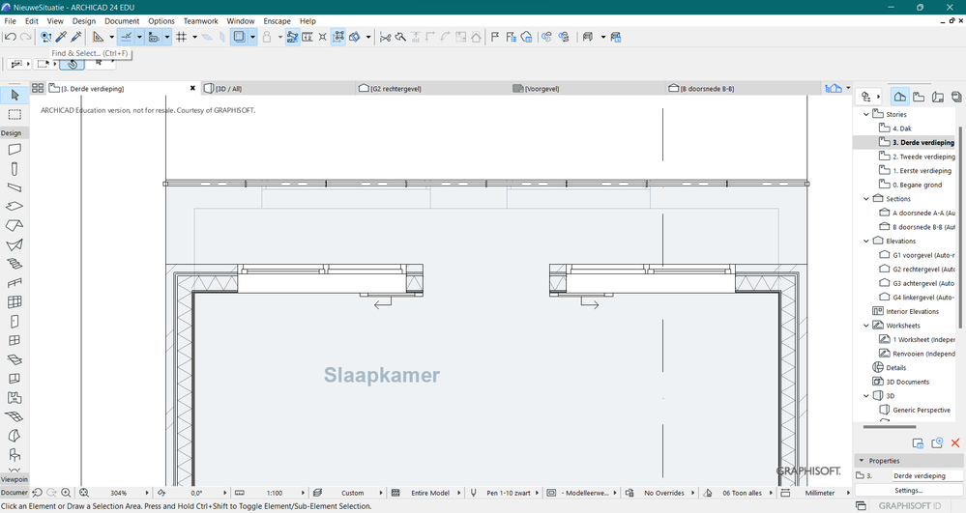Open the Teamwork menu
Viewport: 966px width, 513px height.
point(200,20)
